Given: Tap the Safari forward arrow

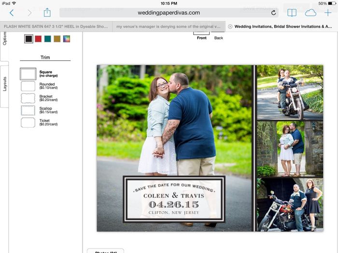Looking at the screenshot, I should tap(29, 13).
